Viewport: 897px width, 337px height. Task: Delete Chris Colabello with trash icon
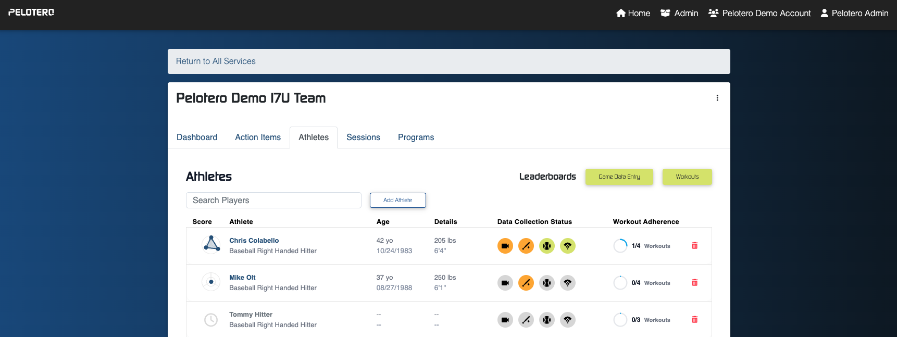[694, 245]
